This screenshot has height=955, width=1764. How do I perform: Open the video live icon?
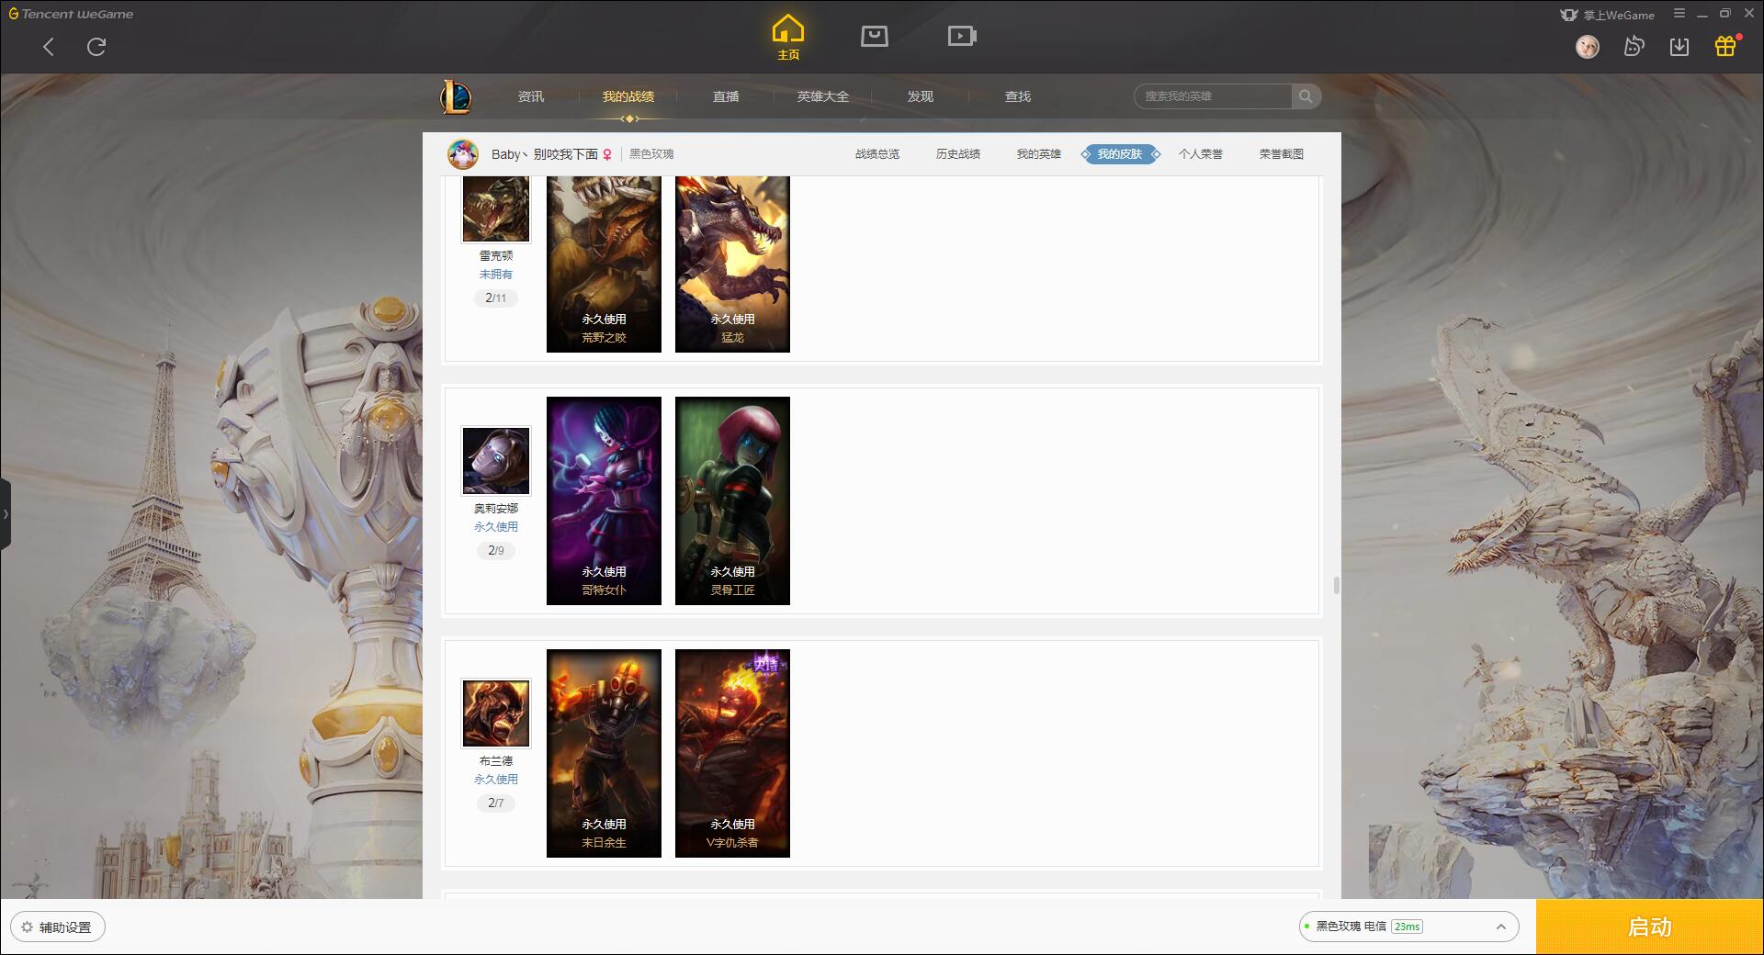pyautogui.click(x=962, y=37)
